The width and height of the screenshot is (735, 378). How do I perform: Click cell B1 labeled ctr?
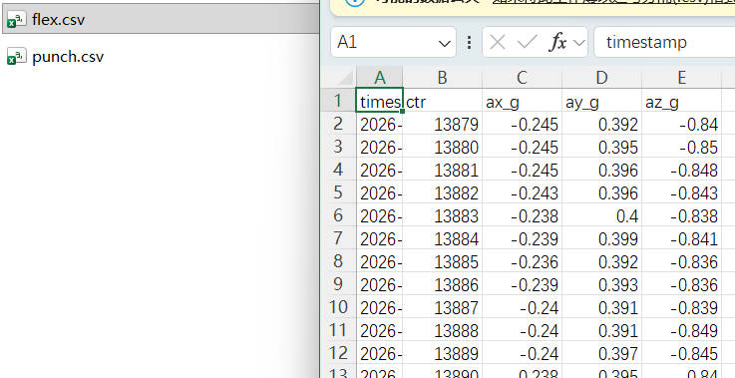pos(442,101)
